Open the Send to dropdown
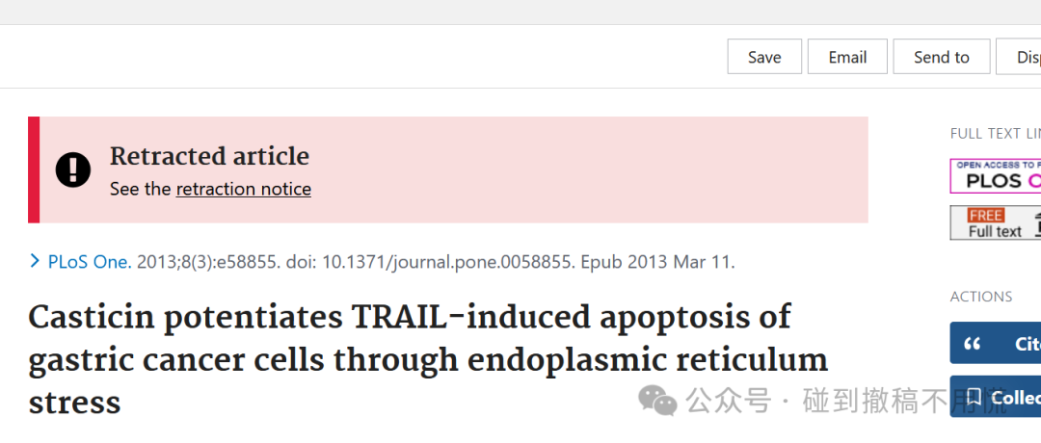Screen dimensions: 1041x443 pyautogui.click(x=942, y=57)
